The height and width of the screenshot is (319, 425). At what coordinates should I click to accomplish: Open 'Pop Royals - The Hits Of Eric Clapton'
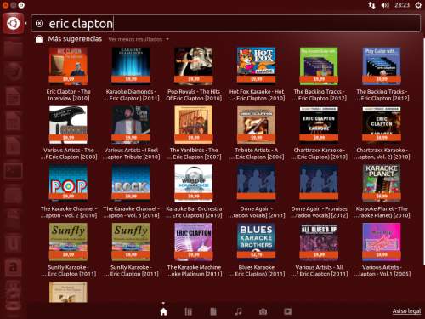coord(194,75)
